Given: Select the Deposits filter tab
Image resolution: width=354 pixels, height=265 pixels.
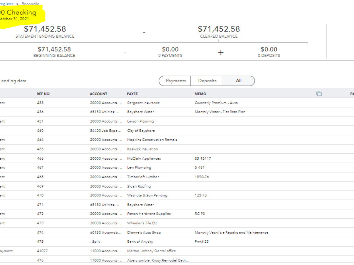Looking at the screenshot, I should pos(207,81).
